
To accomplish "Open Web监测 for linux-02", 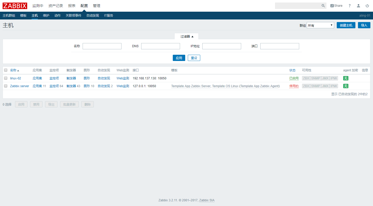I will (123, 78).
